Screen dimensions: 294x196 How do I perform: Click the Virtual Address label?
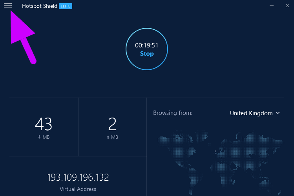(78, 189)
